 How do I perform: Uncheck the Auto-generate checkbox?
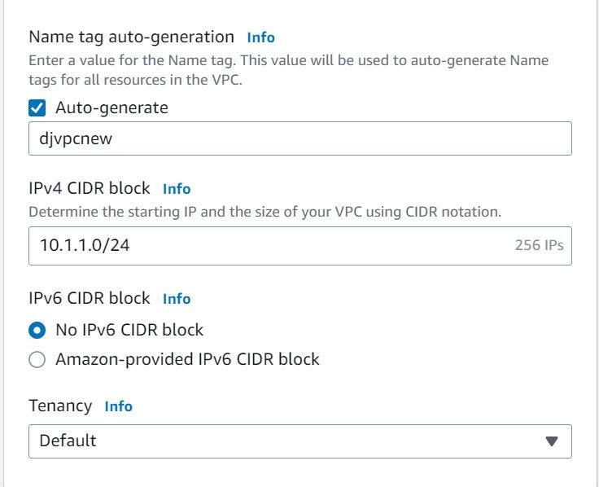click(37, 107)
